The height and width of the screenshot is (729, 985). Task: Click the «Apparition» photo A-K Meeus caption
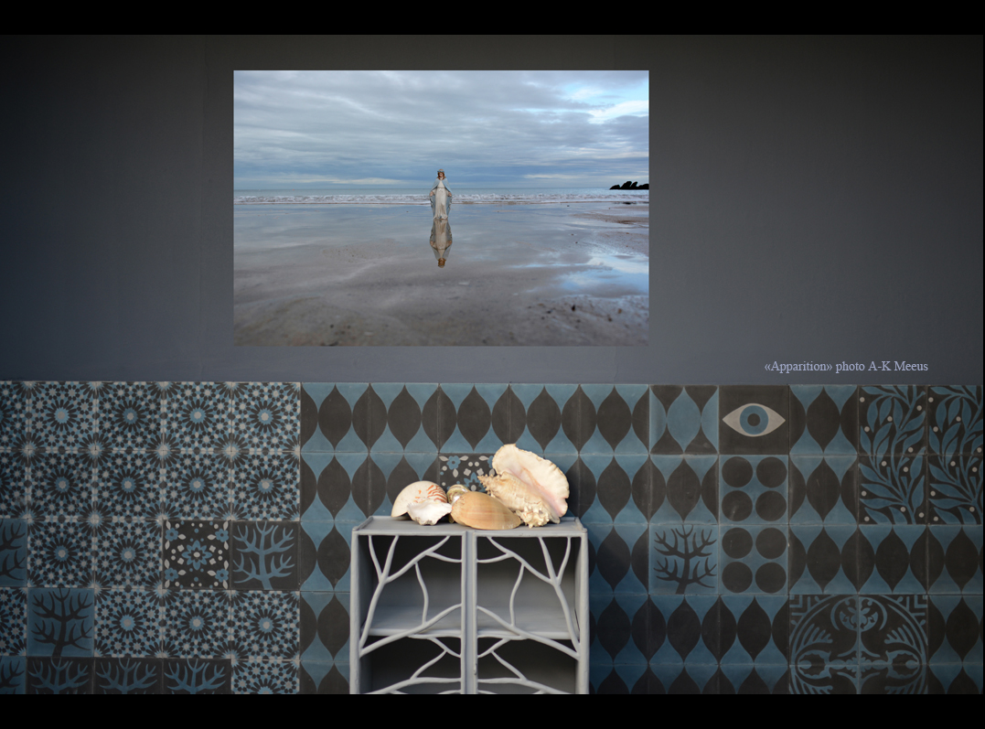point(846,367)
